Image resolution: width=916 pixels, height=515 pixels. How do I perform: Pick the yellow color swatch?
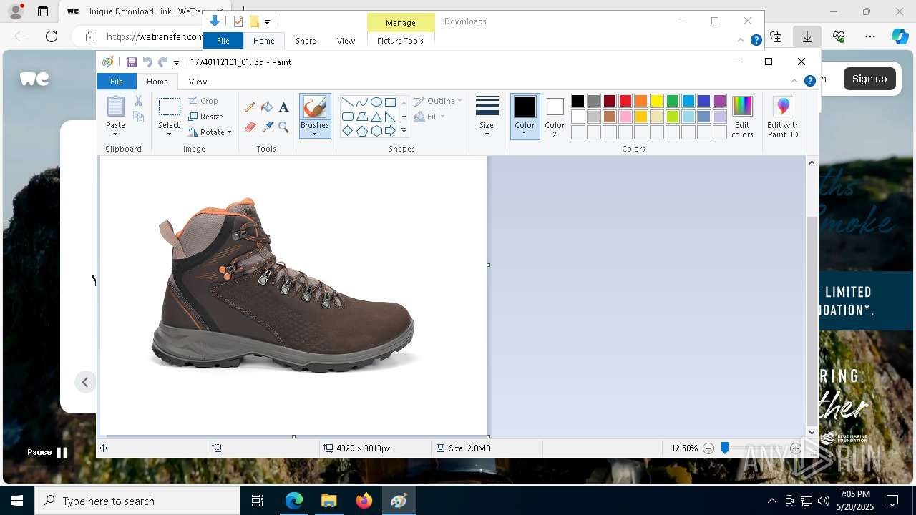(657, 101)
